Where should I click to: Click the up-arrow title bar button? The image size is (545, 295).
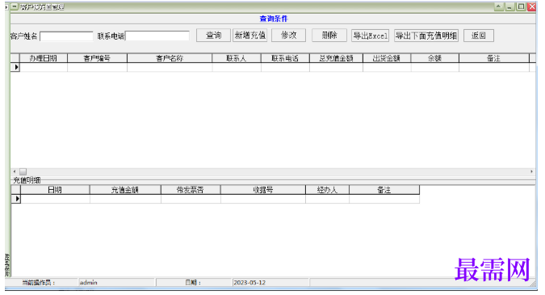(499, 6)
